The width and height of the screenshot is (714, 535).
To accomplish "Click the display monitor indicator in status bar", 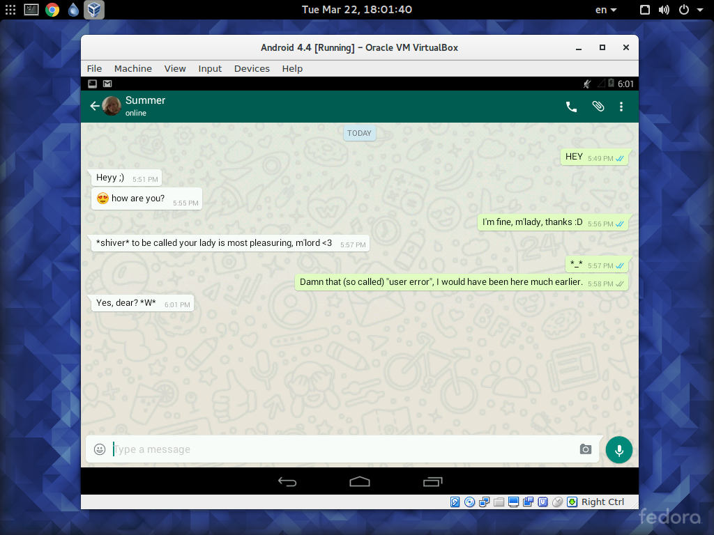I will click(x=513, y=502).
